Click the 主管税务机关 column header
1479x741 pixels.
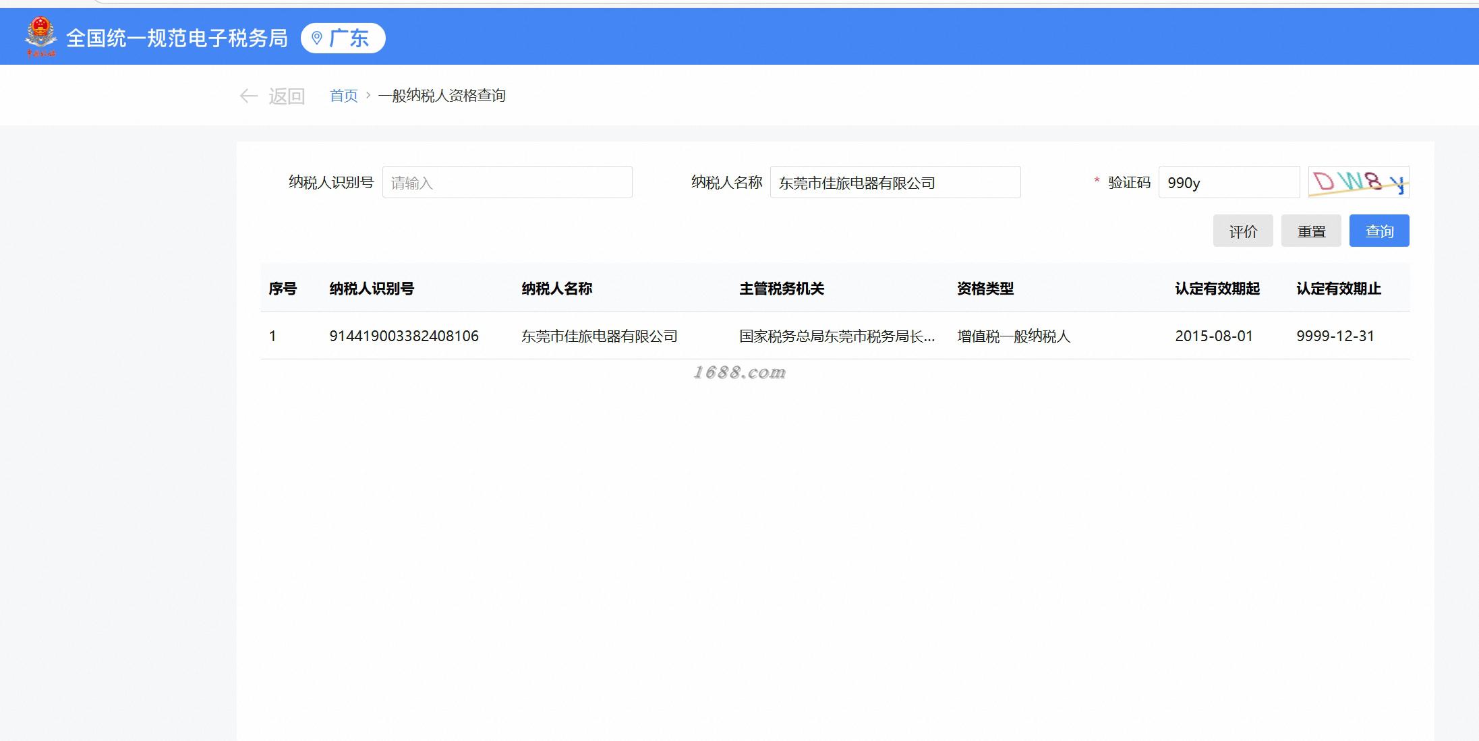tap(782, 289)
